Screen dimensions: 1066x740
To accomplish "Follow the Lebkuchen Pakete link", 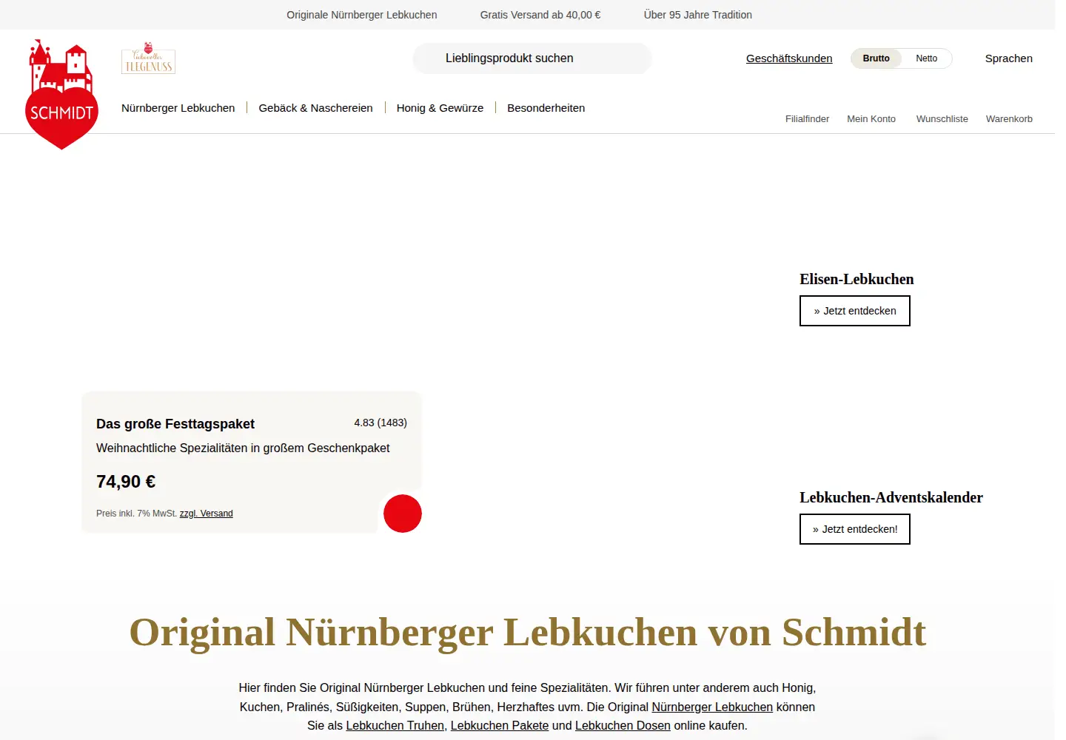I will coord(500,726).
